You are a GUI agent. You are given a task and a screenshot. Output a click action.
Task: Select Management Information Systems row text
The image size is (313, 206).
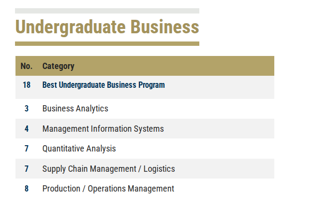(x=103, y=129)
